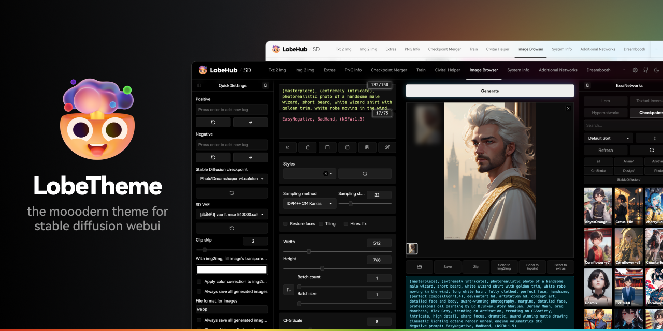The image size is (663, 331).
Task: Enable the Restore faces checkbox
Action: (285, 224)
